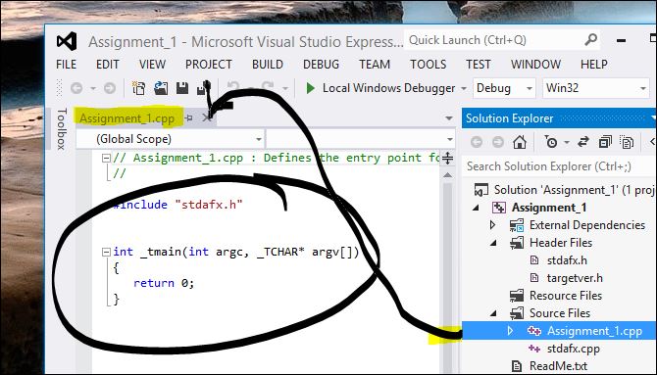This screenshot has height=375, width=657.
Task: Click the Save floppy disk icon
Action: (x=182, y=88)
